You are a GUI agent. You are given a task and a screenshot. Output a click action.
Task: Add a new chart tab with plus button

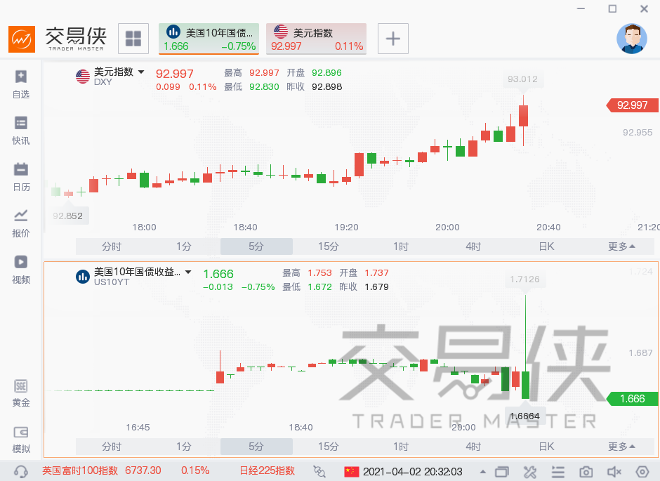tap(393, 39)
